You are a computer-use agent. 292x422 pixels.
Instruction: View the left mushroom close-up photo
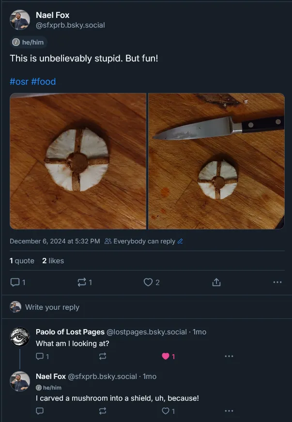tap(78, 161)
